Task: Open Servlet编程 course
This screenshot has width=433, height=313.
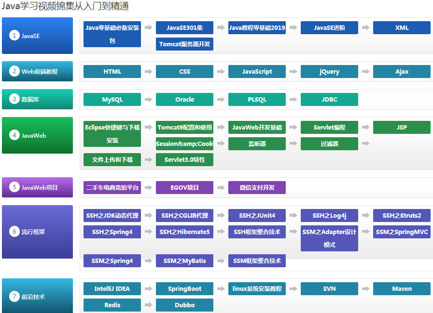Action: coord(329,128)
